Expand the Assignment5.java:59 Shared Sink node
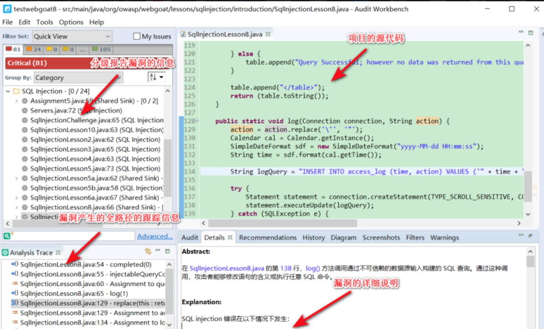The height and width of the screenshot is (329, 544). pyautogui.click(x=16, y=101)
